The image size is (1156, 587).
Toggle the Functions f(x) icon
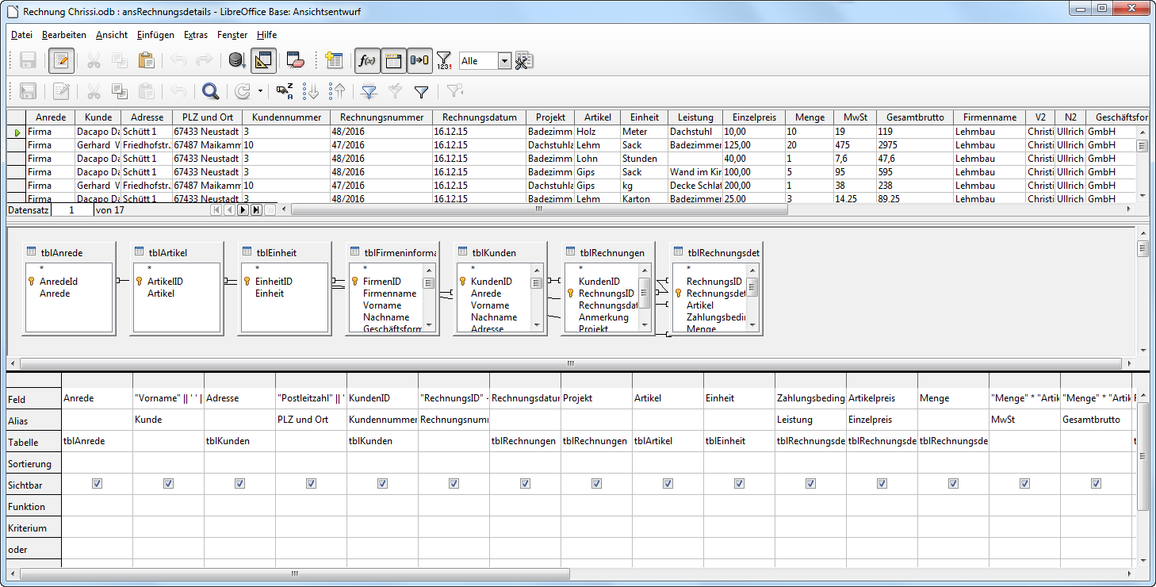tap(367, 60)
